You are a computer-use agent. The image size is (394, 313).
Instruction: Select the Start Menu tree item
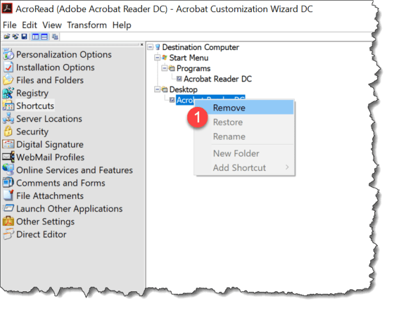point(188,58)
